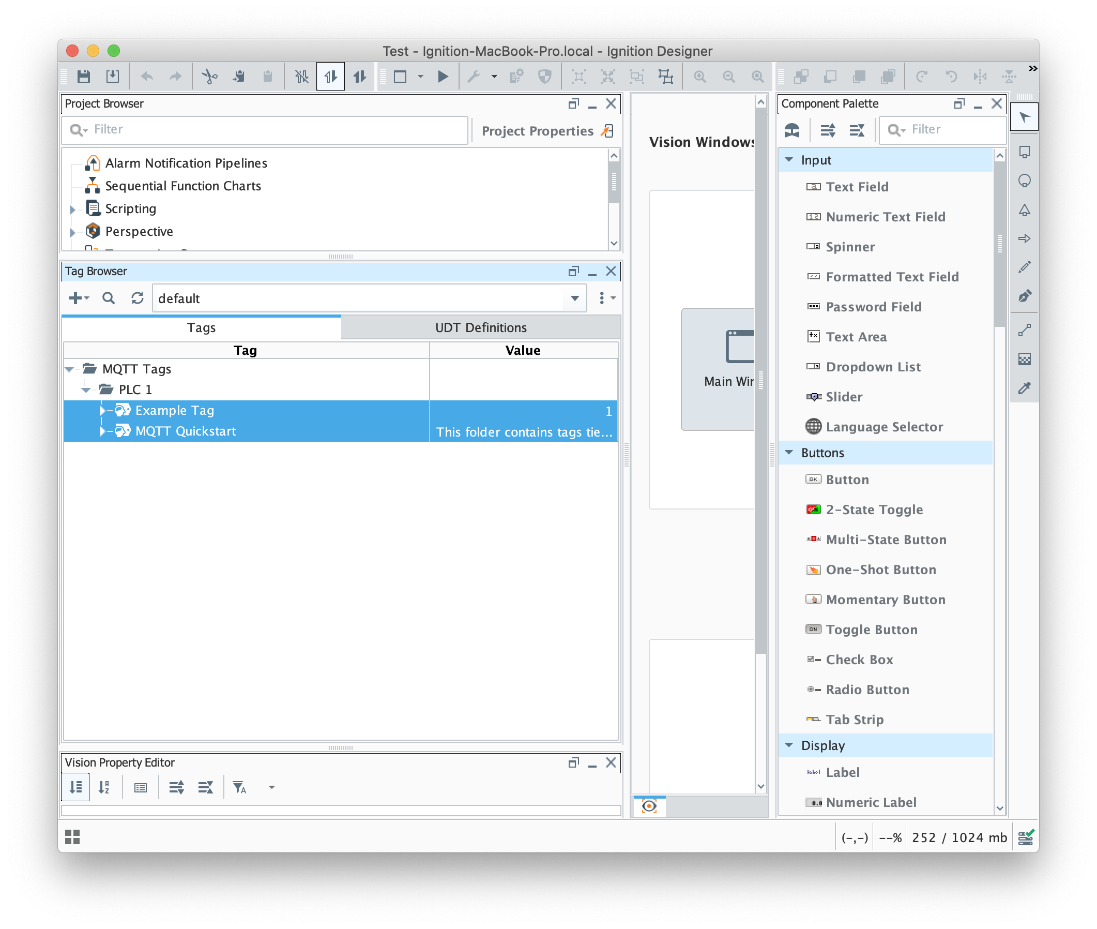Image resolution: width=1097 pixels, height=929 pixels.
Task: Click Component Palette collapse all icon
Action: (857, 129)
